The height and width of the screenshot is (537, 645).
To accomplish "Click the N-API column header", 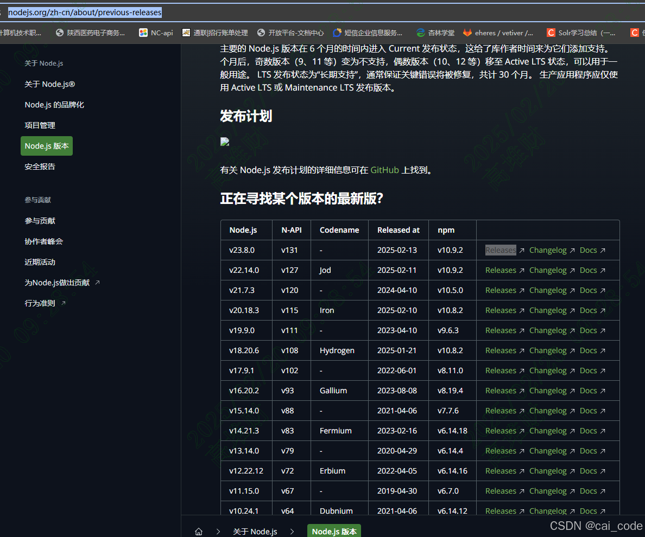I will (291, 230).
